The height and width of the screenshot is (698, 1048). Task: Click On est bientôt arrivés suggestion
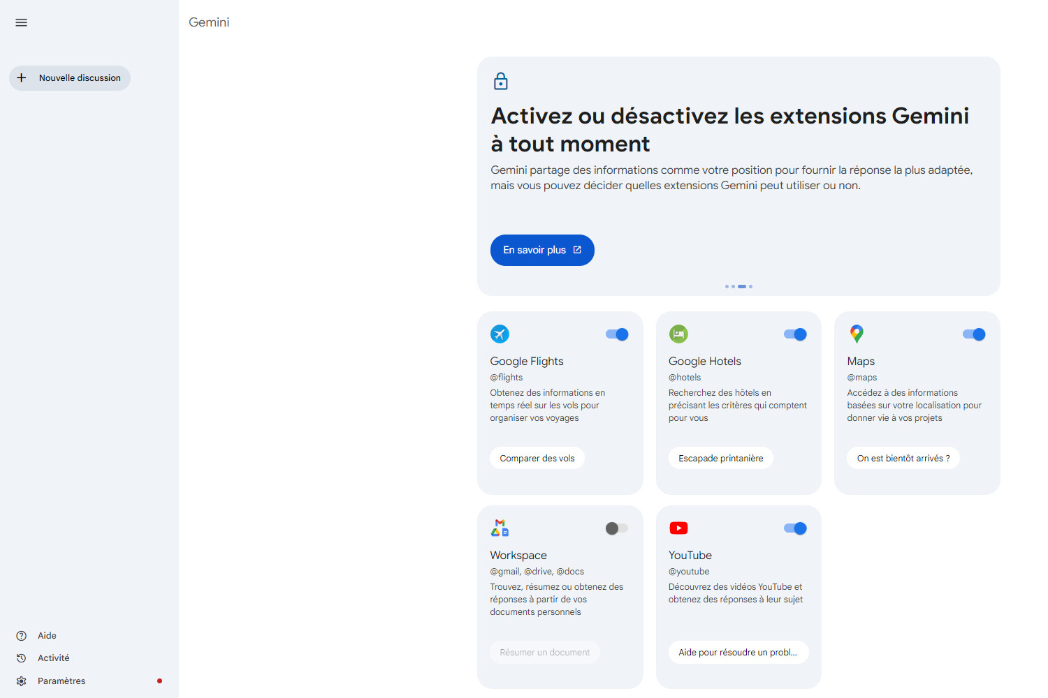click(903, 458)
